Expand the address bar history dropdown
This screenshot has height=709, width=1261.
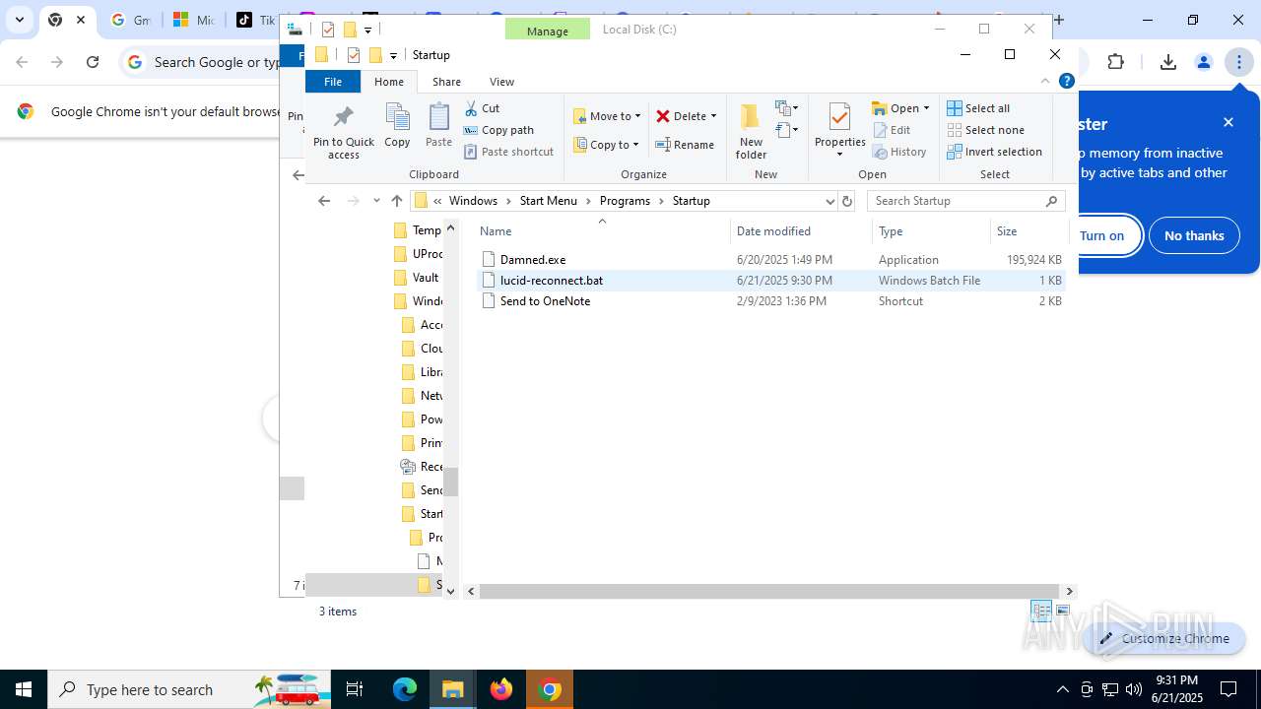click(x=830, y=201)
